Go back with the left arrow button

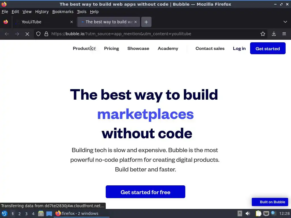coord(7,34)
